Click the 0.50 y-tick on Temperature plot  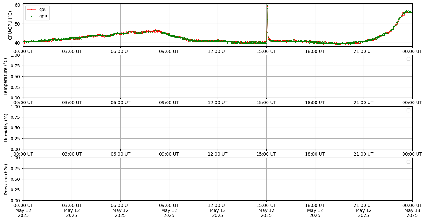point(15,77)
